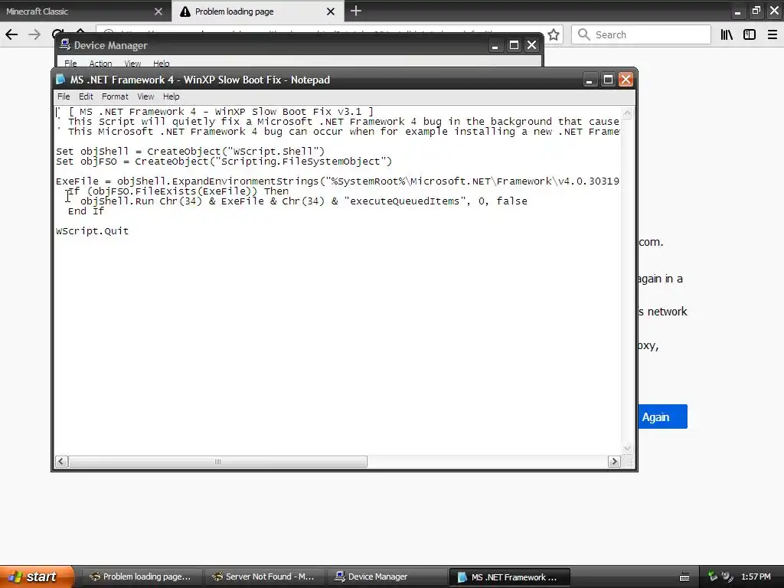Click the 1:57 PM clock
784x588 pixels.
(x=756, y=577)
